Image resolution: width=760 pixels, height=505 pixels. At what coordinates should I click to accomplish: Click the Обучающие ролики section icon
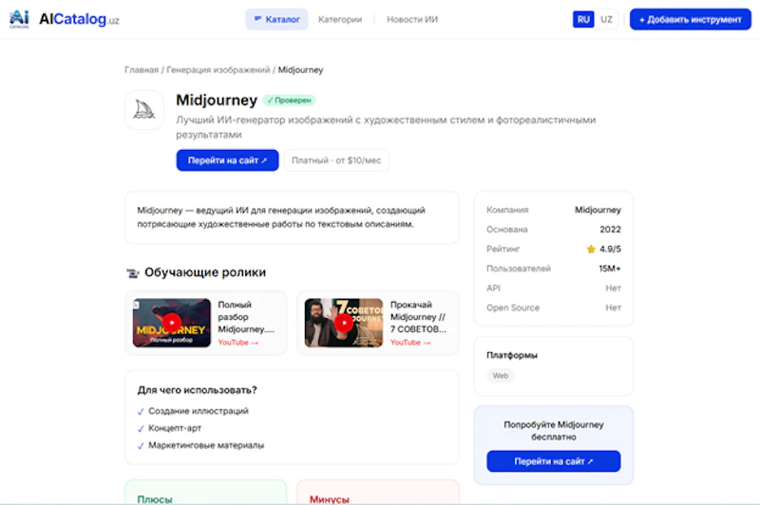coord(132,273)
